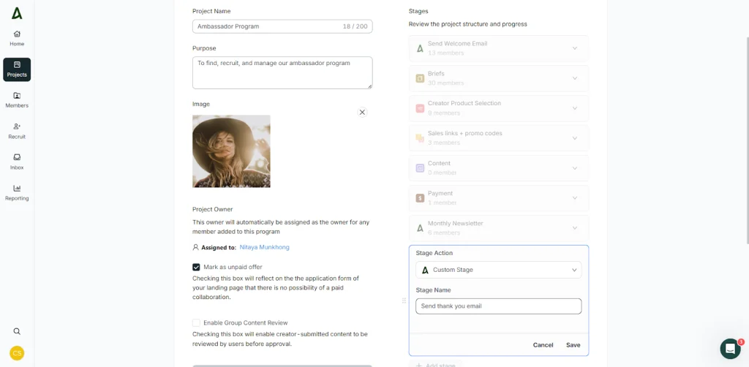
Task: Click the search magnifier icon
Action: pyautogui.click(x=17, y=331)
